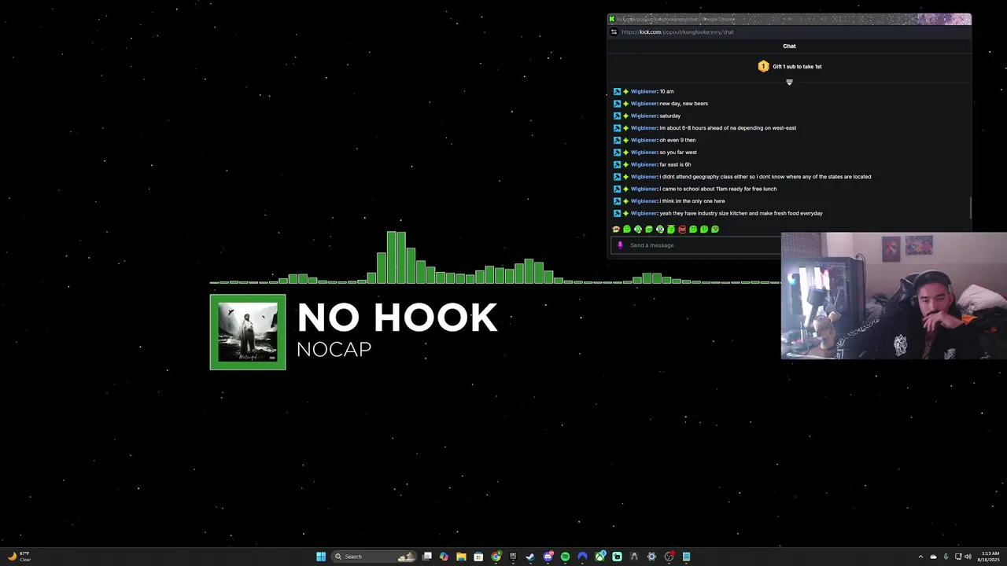Open Microsoft Store taskbar icon
This screenshot has width=1007, height=566.
tap(478, 557)
